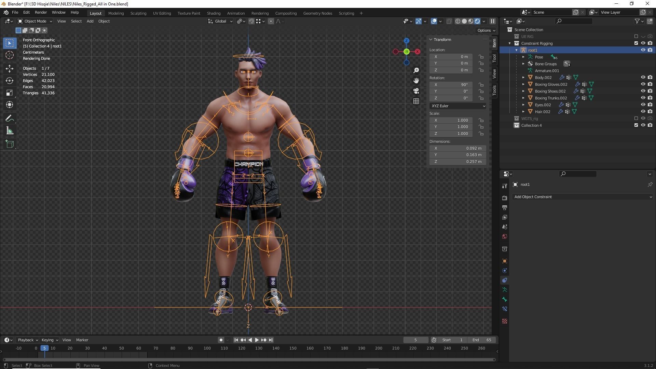The image size is (656, 369).
Task: Select the Move tool in toolbar
Action: click(x=10, y=68)
